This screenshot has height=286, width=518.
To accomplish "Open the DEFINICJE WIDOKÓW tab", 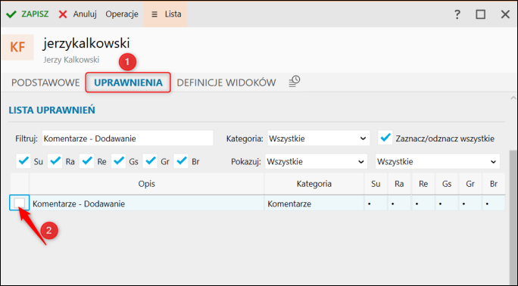I will [226, 82].
